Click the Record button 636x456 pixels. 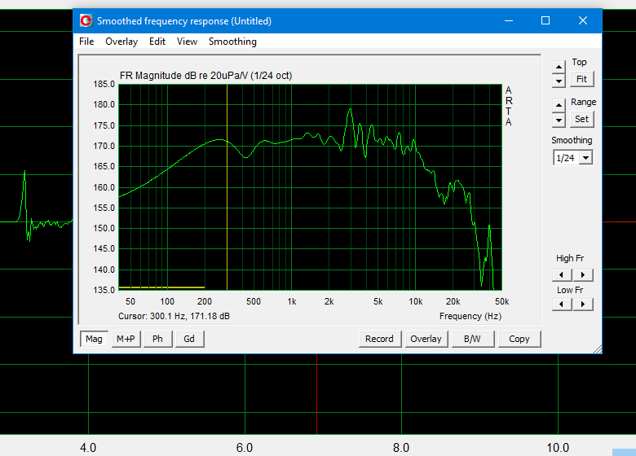[x=380, y=339]
